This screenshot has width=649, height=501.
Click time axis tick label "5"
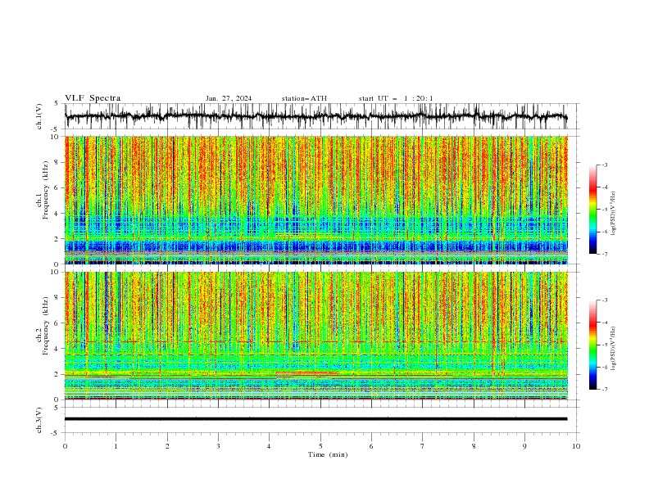click(320, 446)
